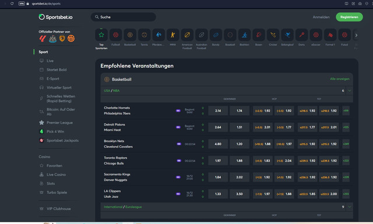Open Toronto Raptors vs Chicago Bulls match
Screen dimensions: 373x224
click(115, 161)
